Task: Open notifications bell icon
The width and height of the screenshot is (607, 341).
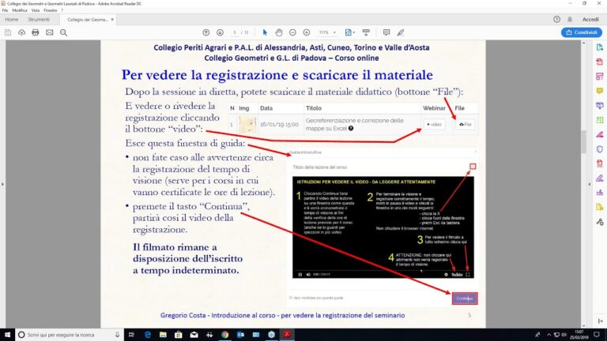Action: pos(570,19)
